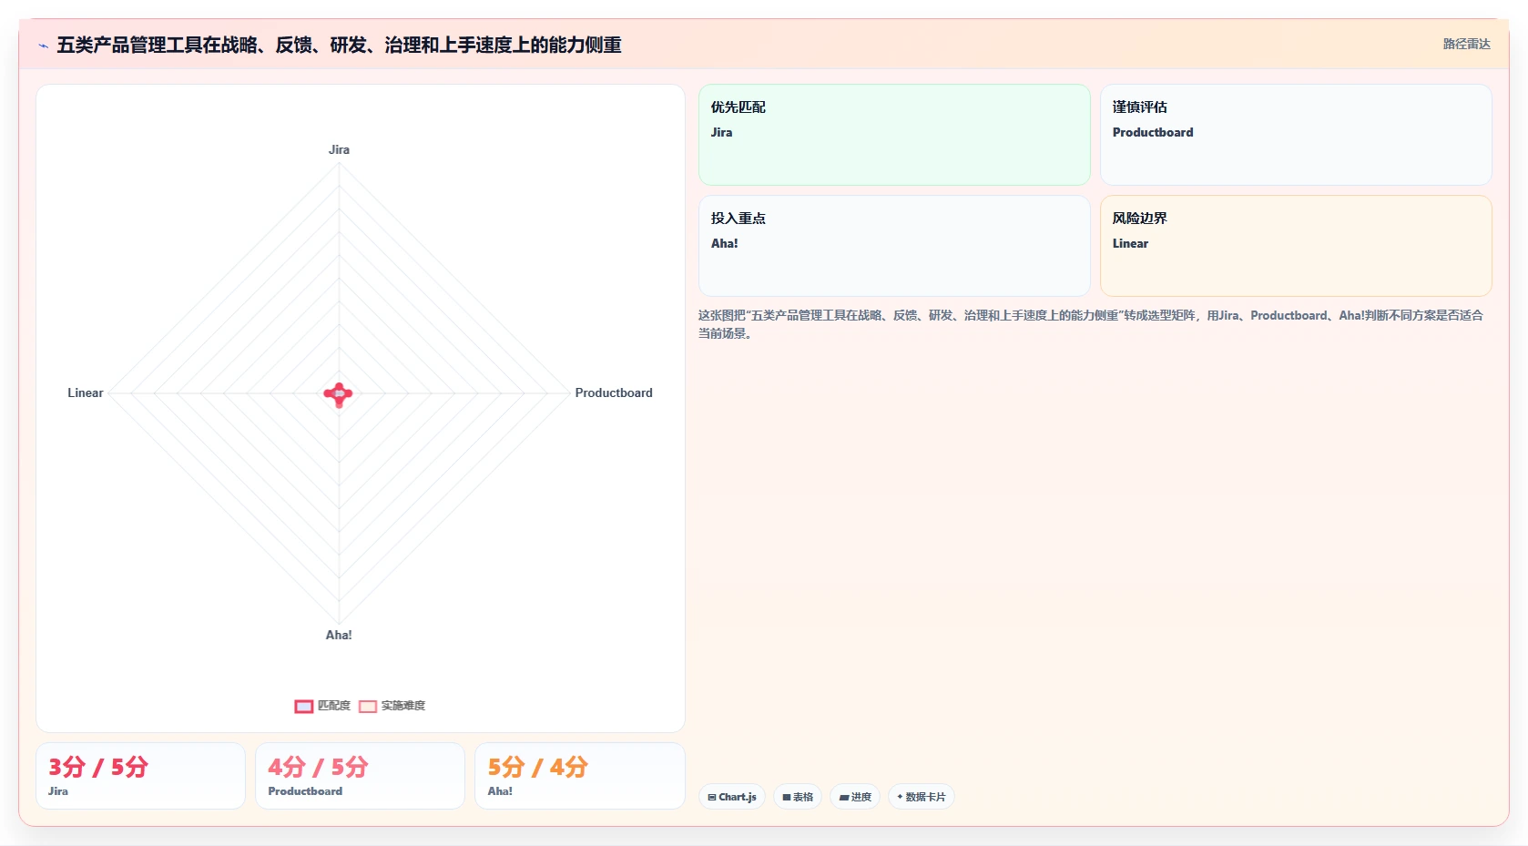1528x846 pixels.
Task: Click the 路径雷达 tag in the header
Action: click(1466, 44)
